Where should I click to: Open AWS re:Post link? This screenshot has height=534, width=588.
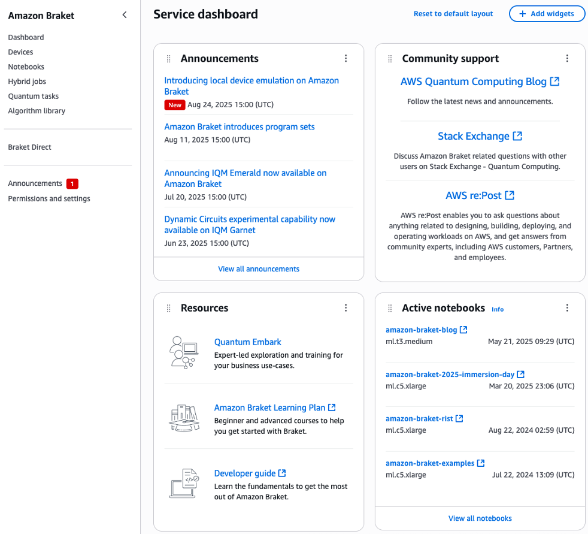[x=473, y=195]
